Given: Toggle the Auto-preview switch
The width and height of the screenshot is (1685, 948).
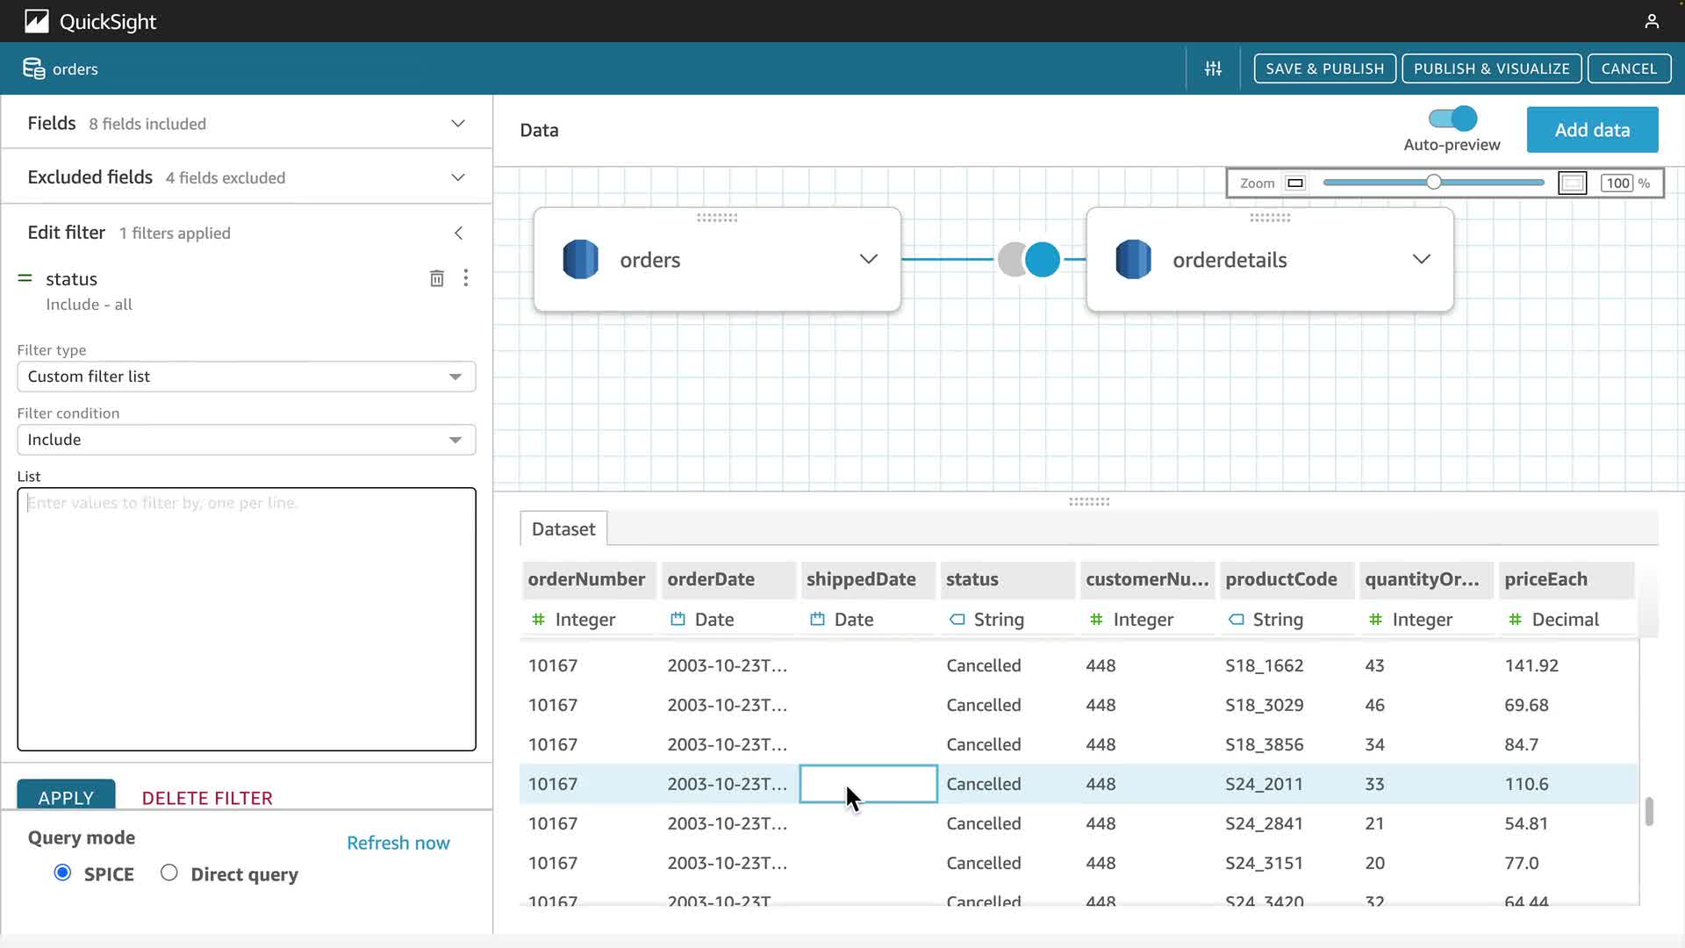Looking at the screenshot, I should click(1452, 118).
